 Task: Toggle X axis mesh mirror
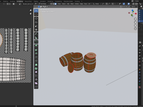(123, 7)
